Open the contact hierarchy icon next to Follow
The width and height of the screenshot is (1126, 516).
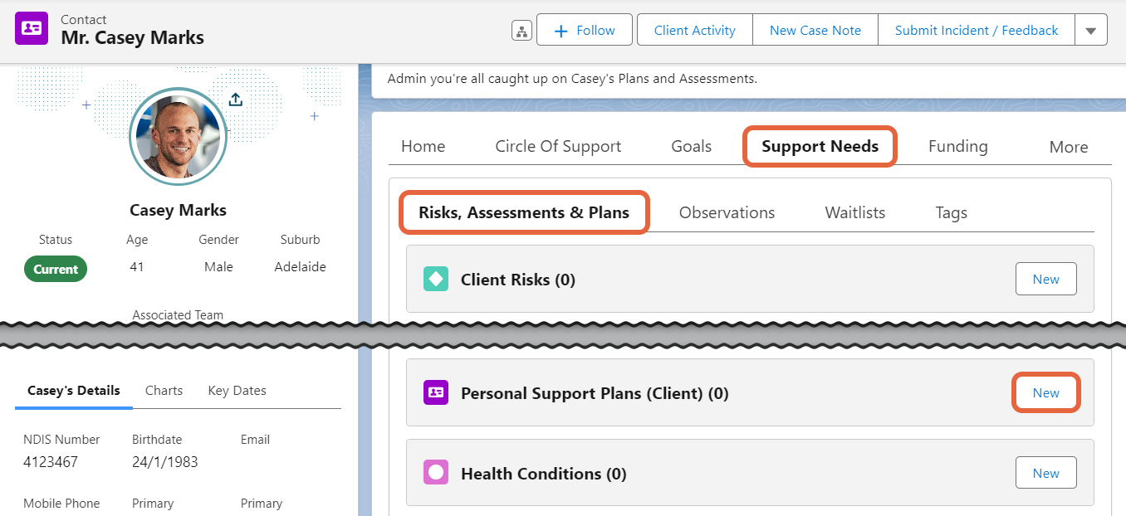[x=521, y=29]
